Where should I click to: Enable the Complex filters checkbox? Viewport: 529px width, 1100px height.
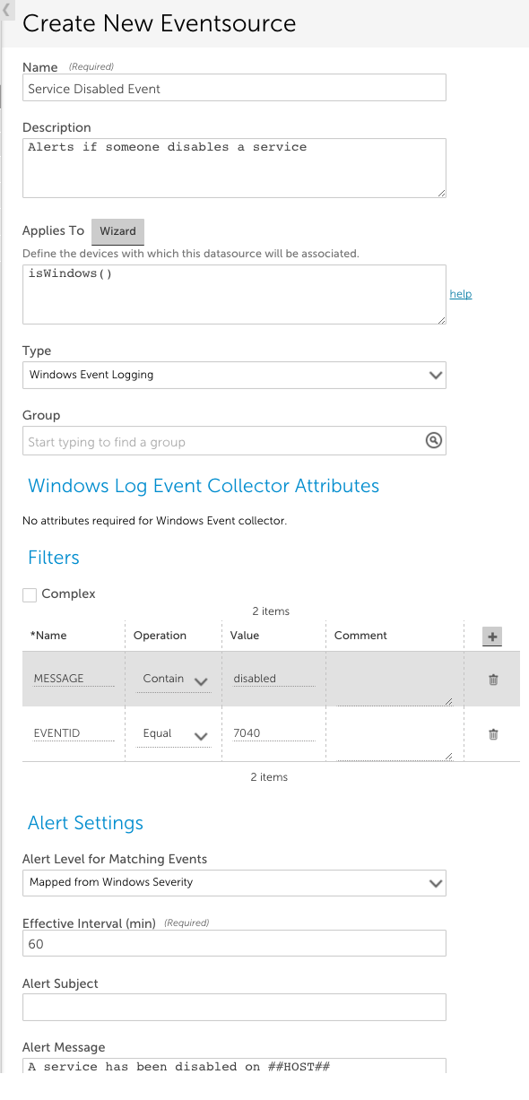click(30, 594)
